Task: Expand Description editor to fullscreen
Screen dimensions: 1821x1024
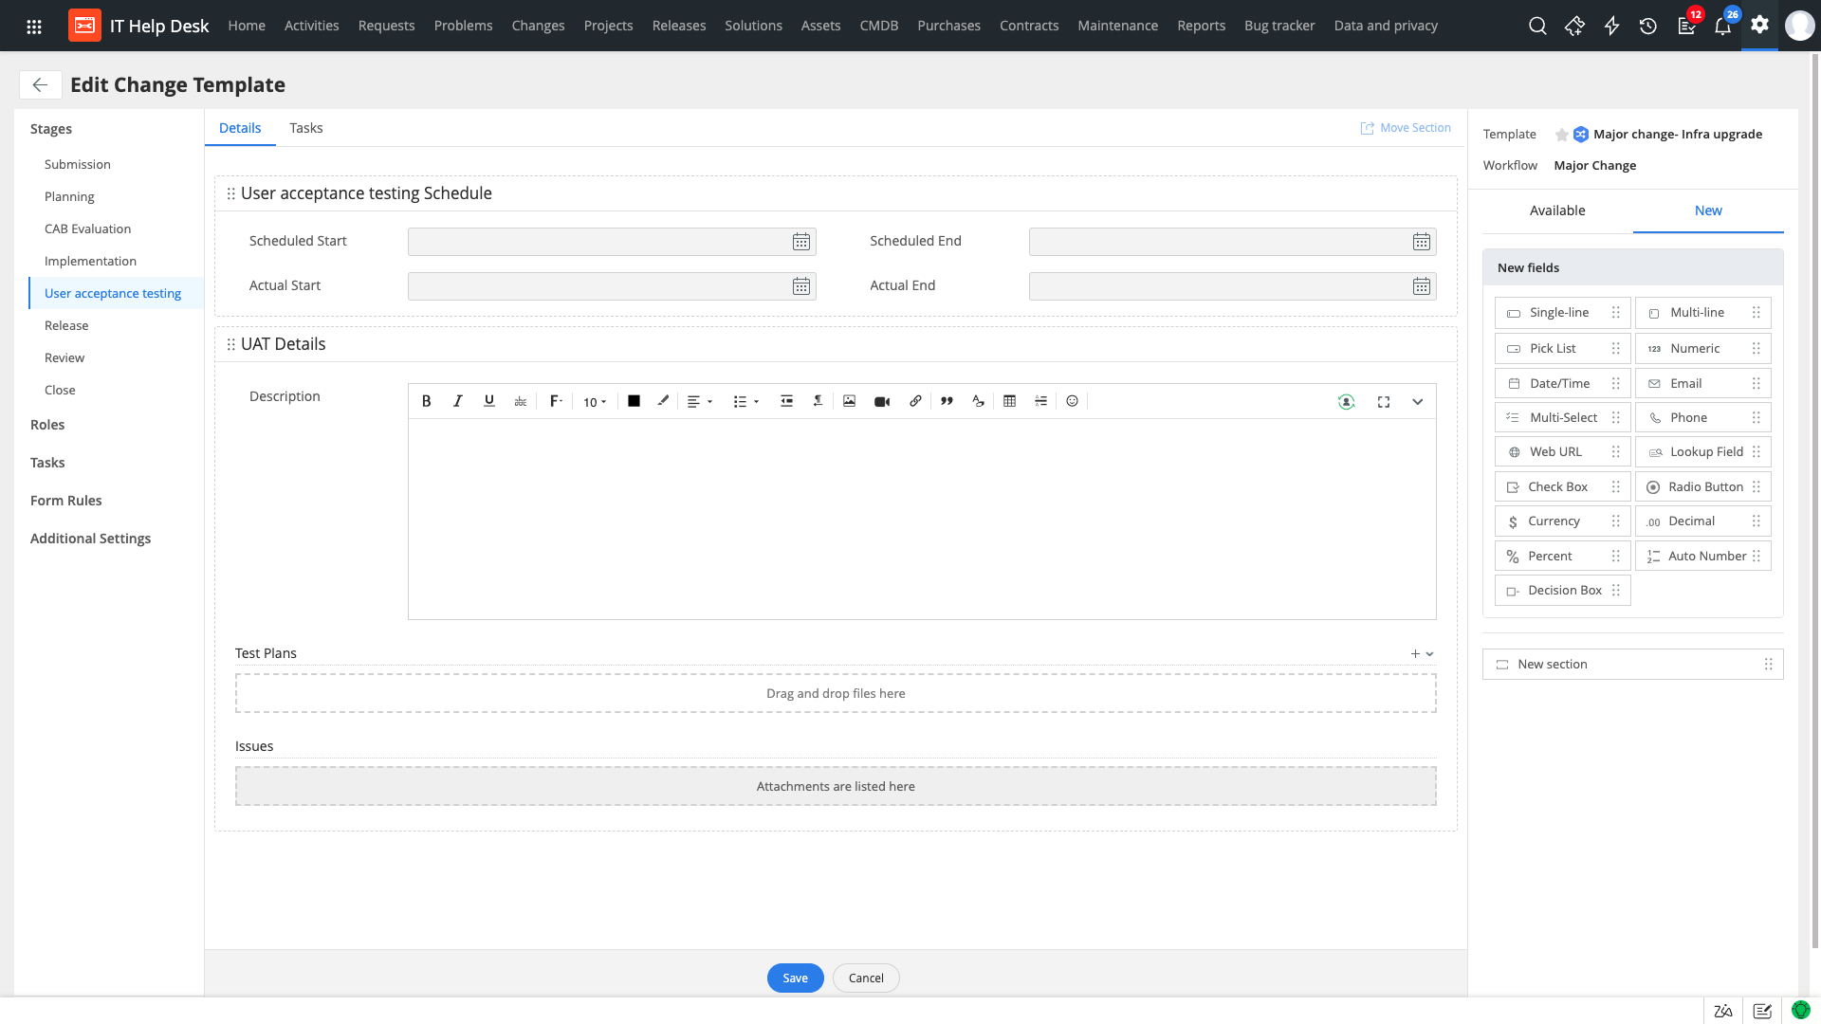Action: click(x=1384, y=402)
